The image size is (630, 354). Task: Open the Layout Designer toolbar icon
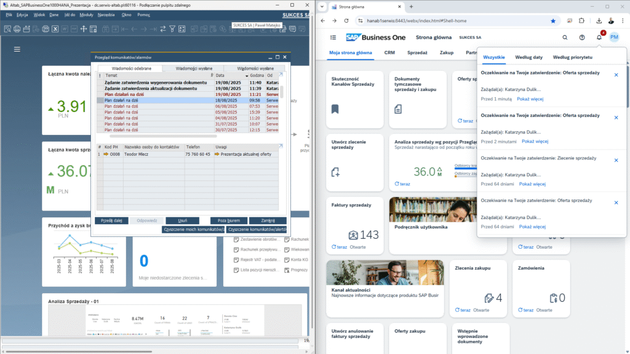coord(94,29)
